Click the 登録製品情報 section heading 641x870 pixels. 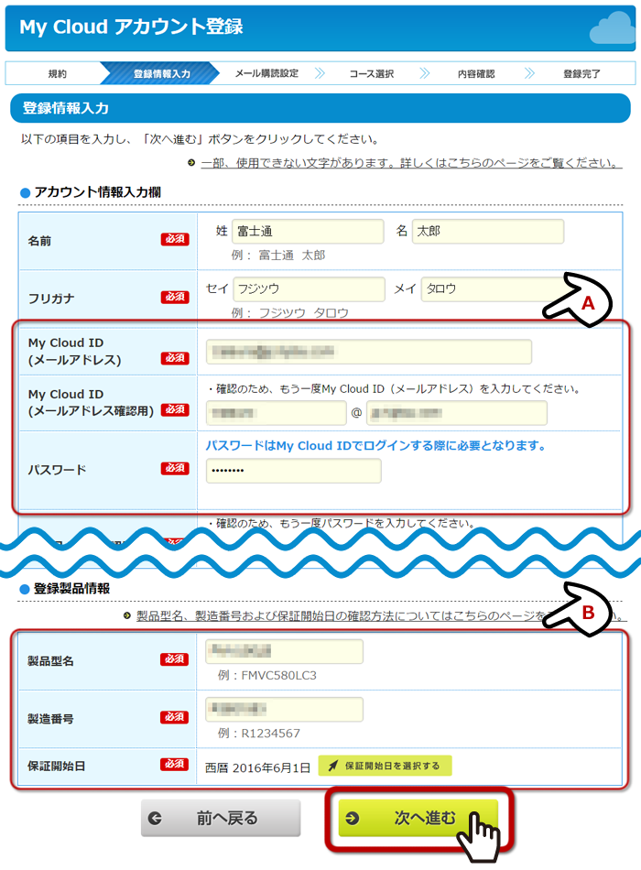pyautogui.click(x=71, y=589)
